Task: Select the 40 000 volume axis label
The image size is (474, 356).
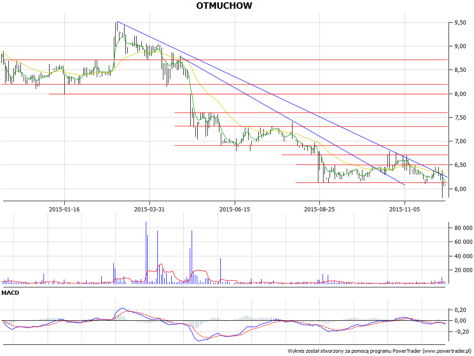Action: [x=462, y=256]
